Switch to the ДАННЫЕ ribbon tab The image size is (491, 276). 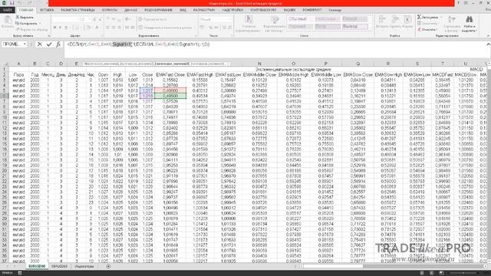click(131, 10)
